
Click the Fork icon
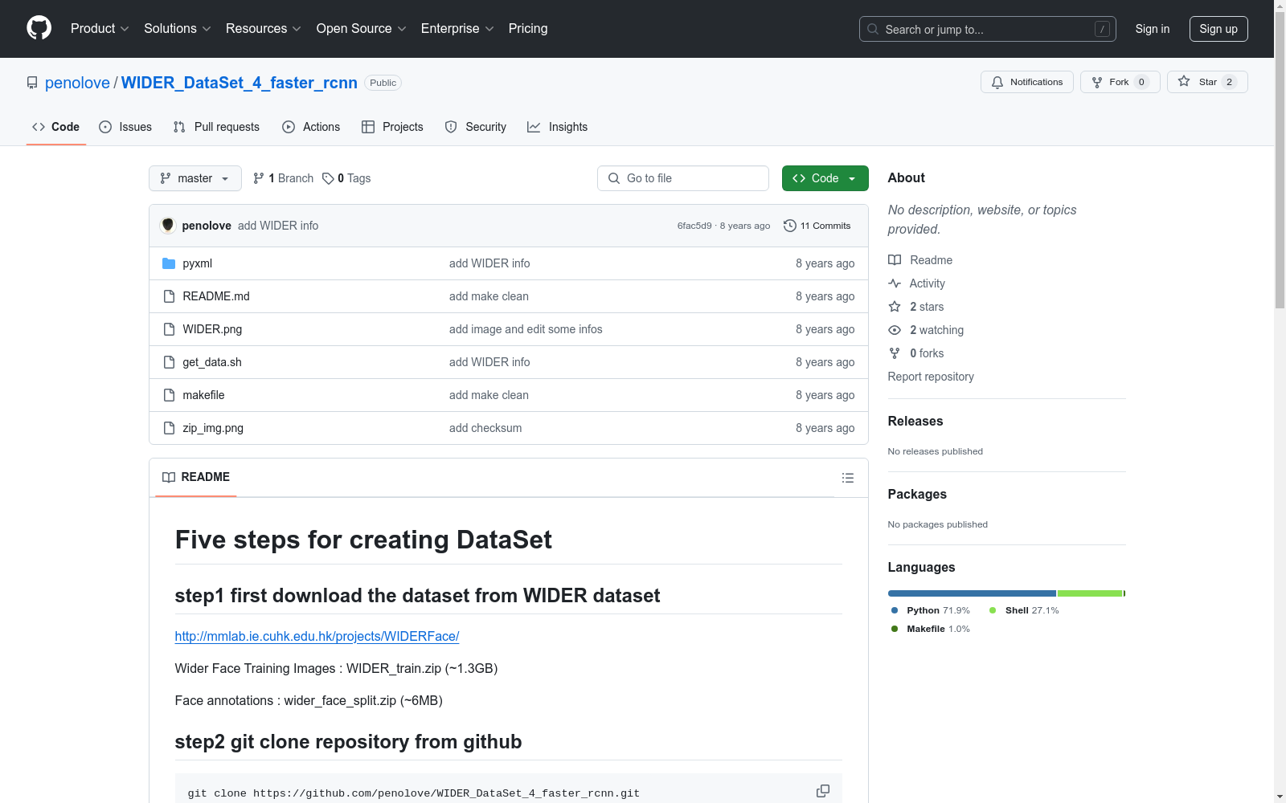1097,82
